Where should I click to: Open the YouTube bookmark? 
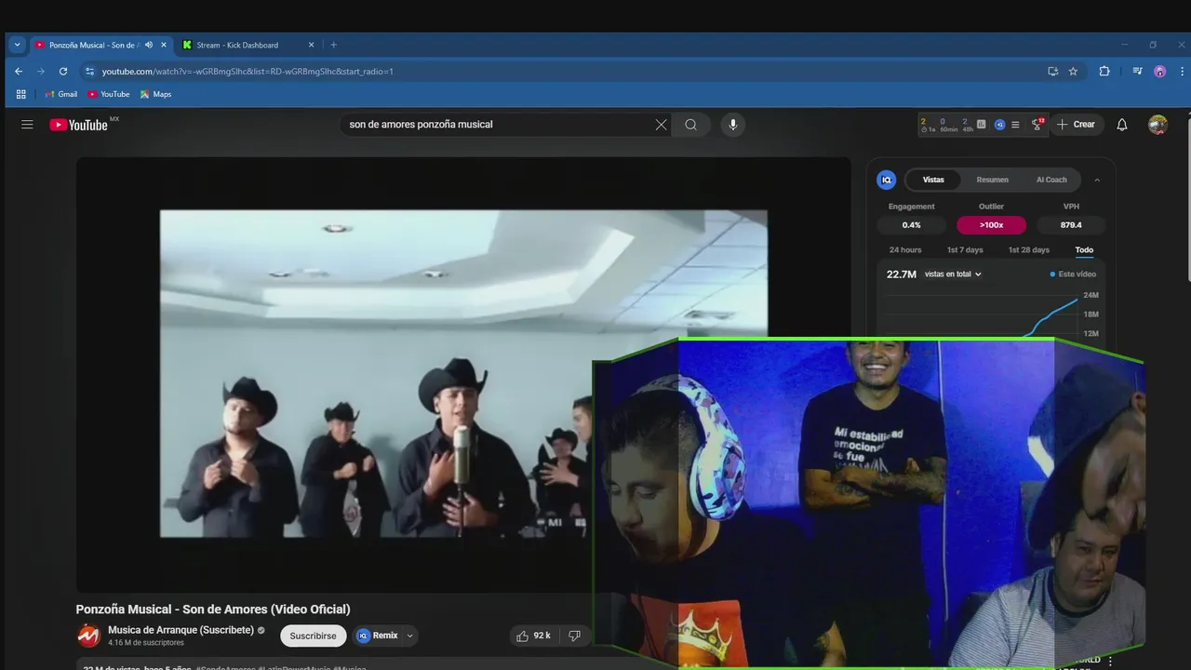click(109, 94)
